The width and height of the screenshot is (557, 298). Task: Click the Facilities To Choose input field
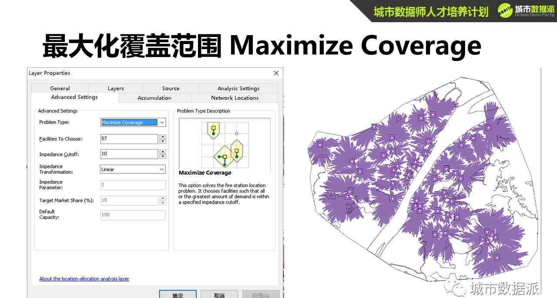point(129,139)
